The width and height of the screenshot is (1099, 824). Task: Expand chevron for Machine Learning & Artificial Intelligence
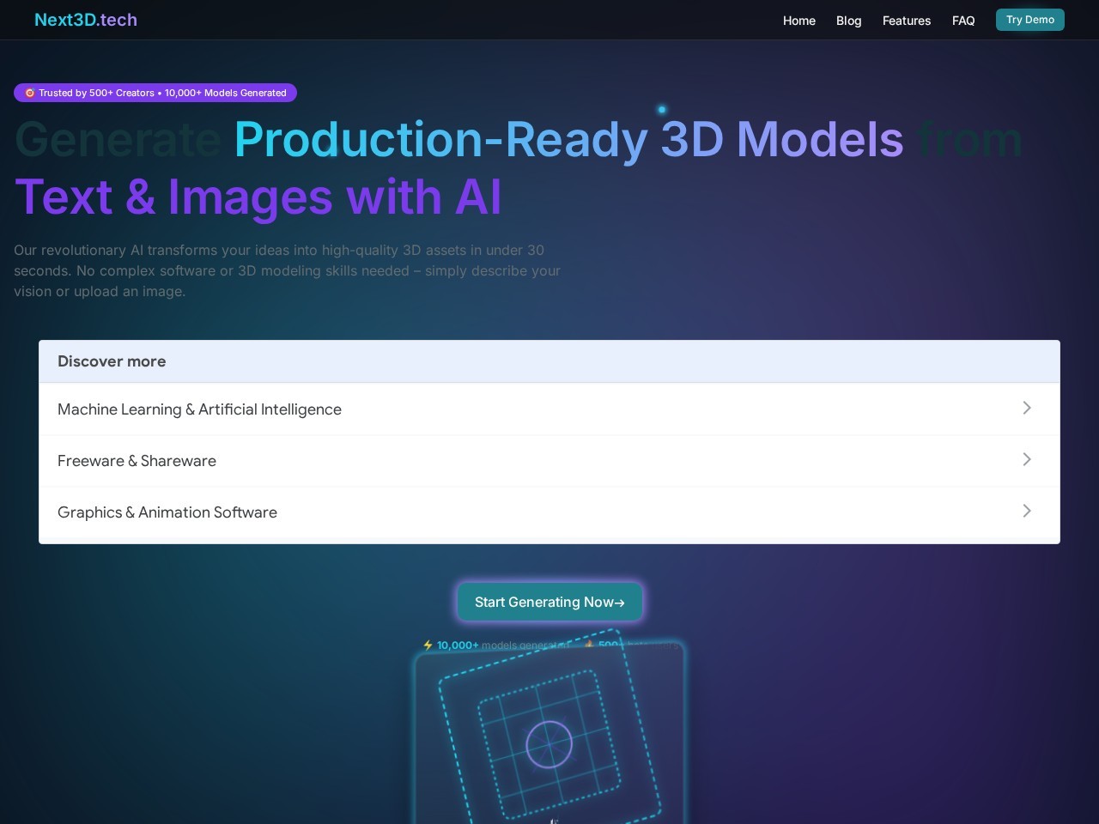pos(1027,408)
